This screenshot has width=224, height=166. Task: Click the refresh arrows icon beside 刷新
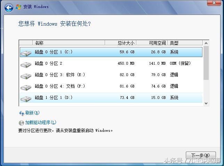[22, 113]
